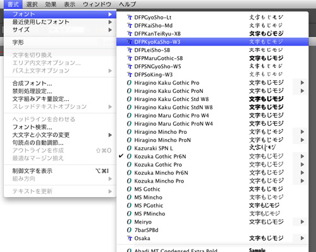
Task: Expand Kozuka Mincho Pr6N styles arrow
Action: pyautogui.click(x=302, y=172)
